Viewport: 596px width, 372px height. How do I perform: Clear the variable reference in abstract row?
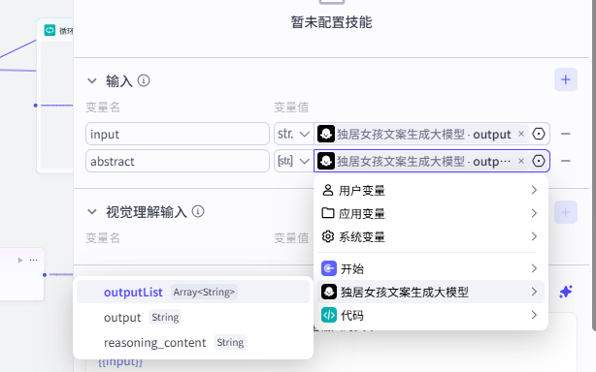pos(521,161)
